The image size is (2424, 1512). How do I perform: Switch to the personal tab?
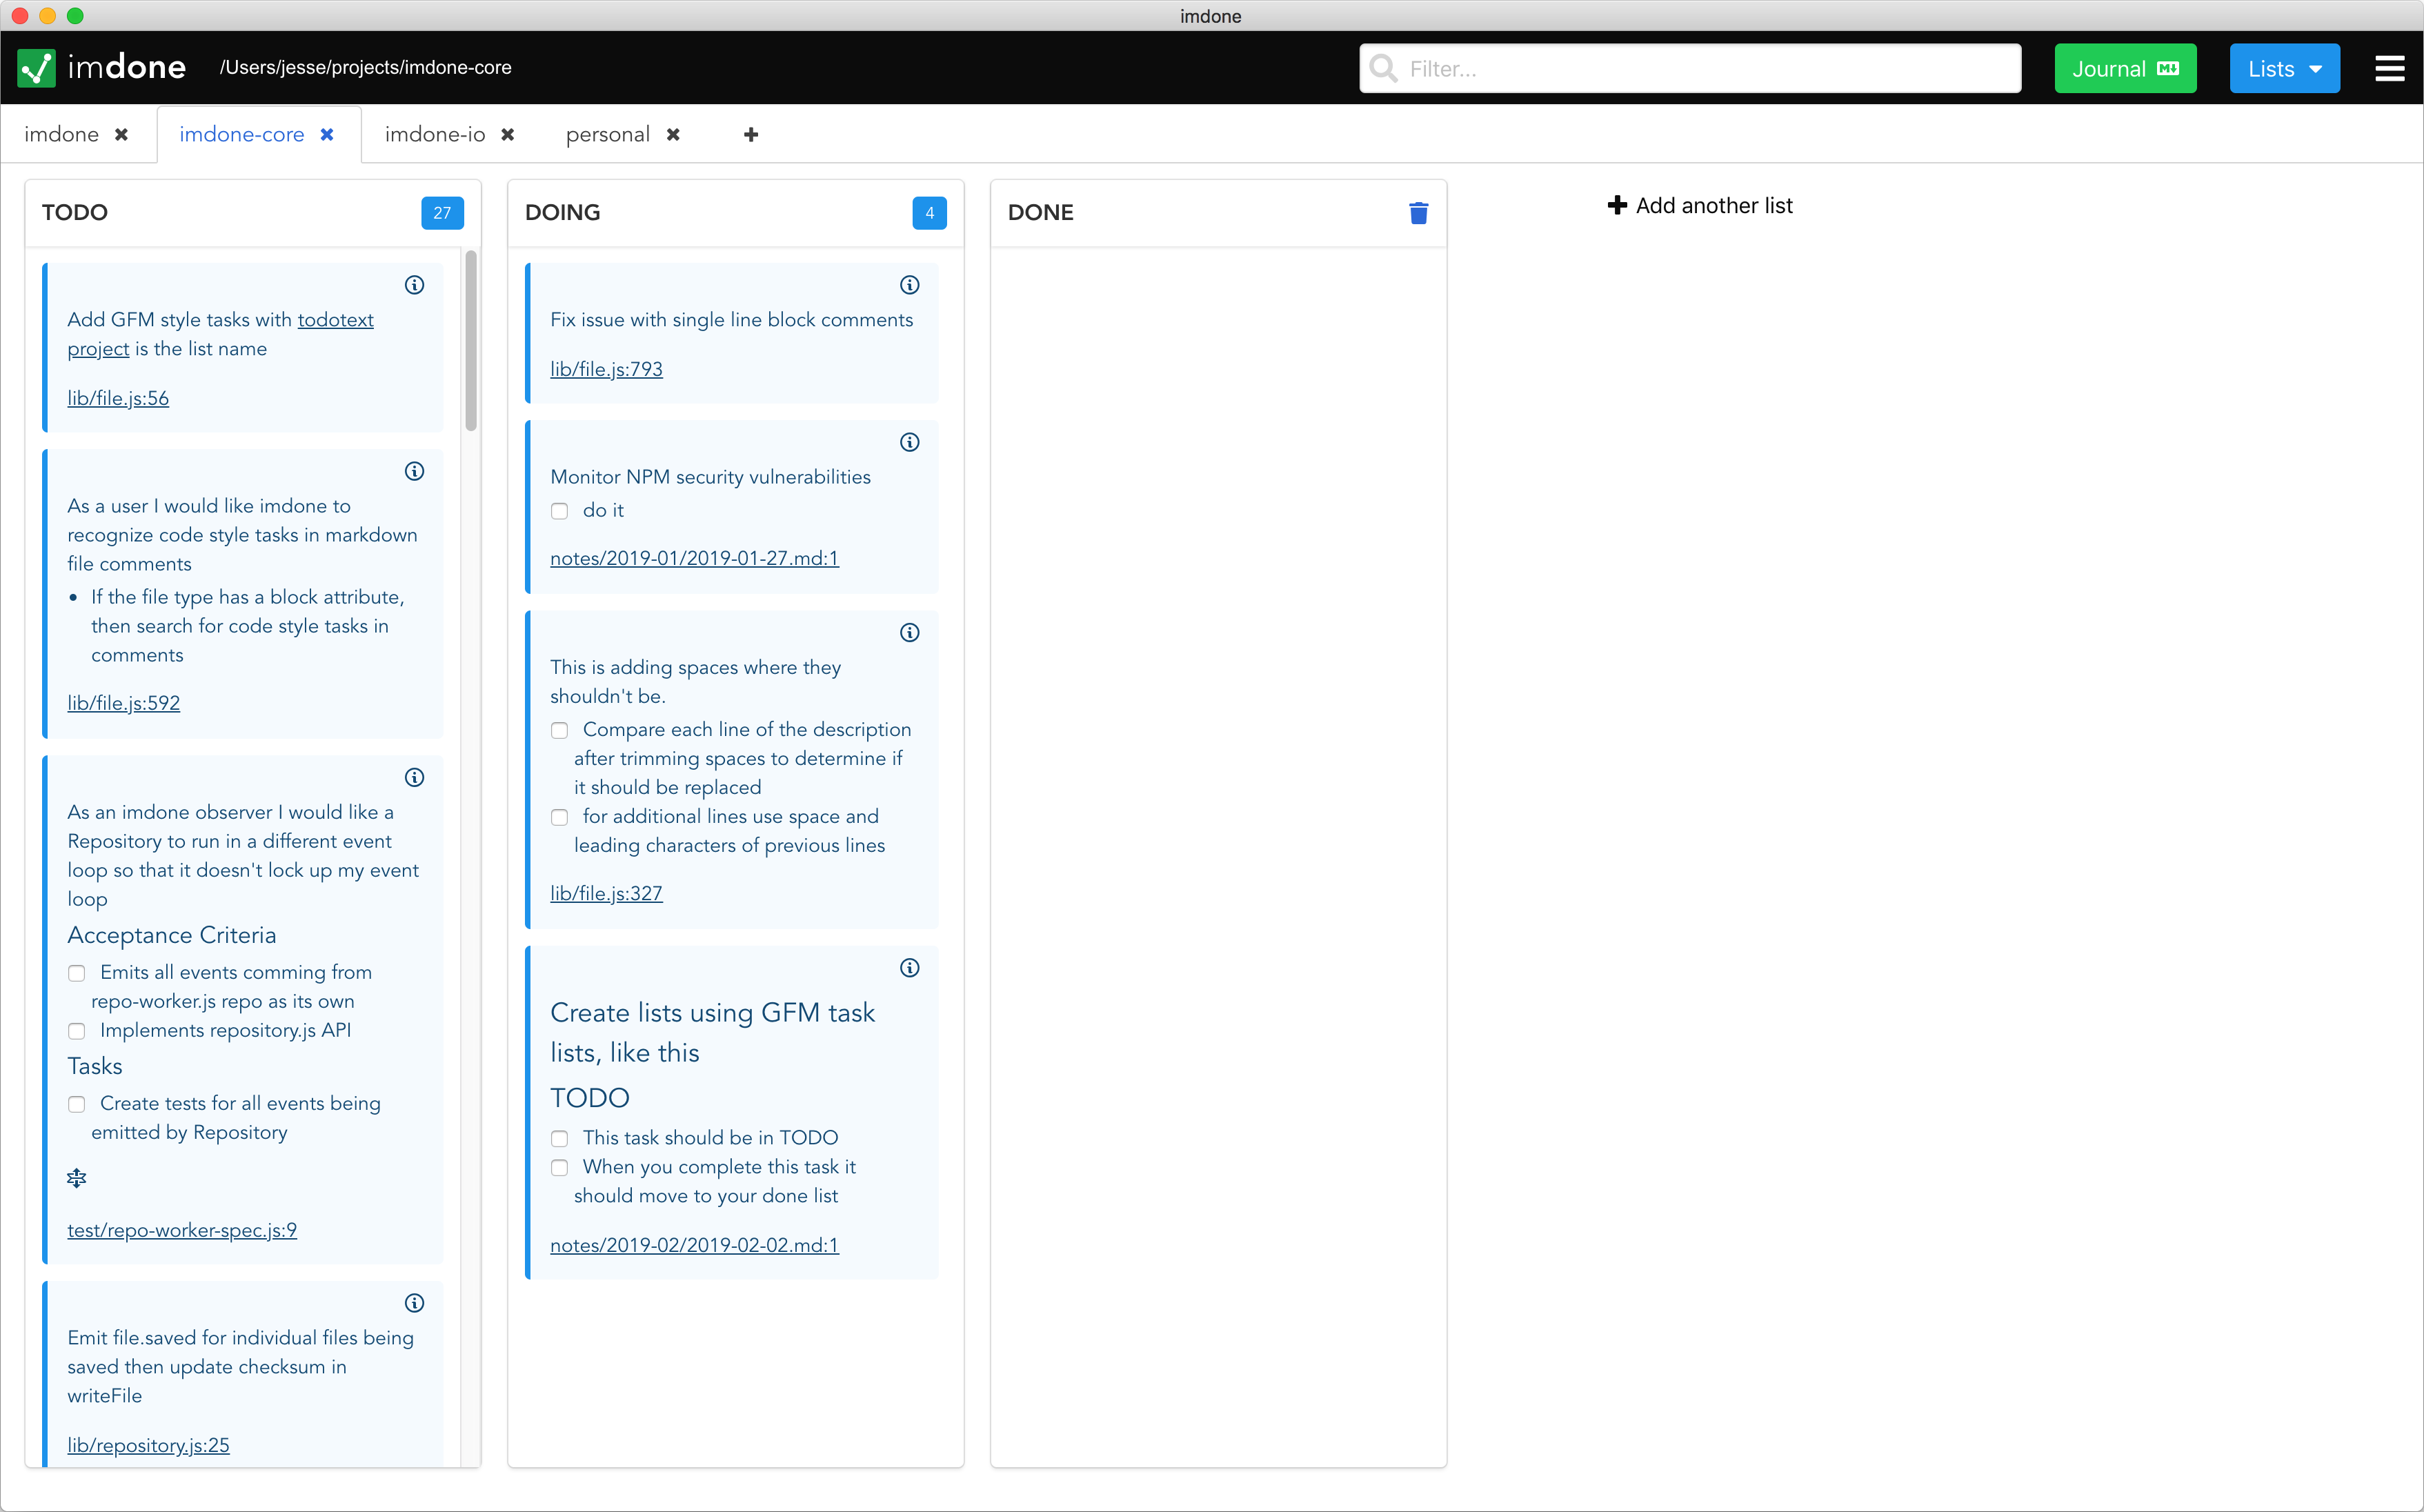(x=607, y=134)
